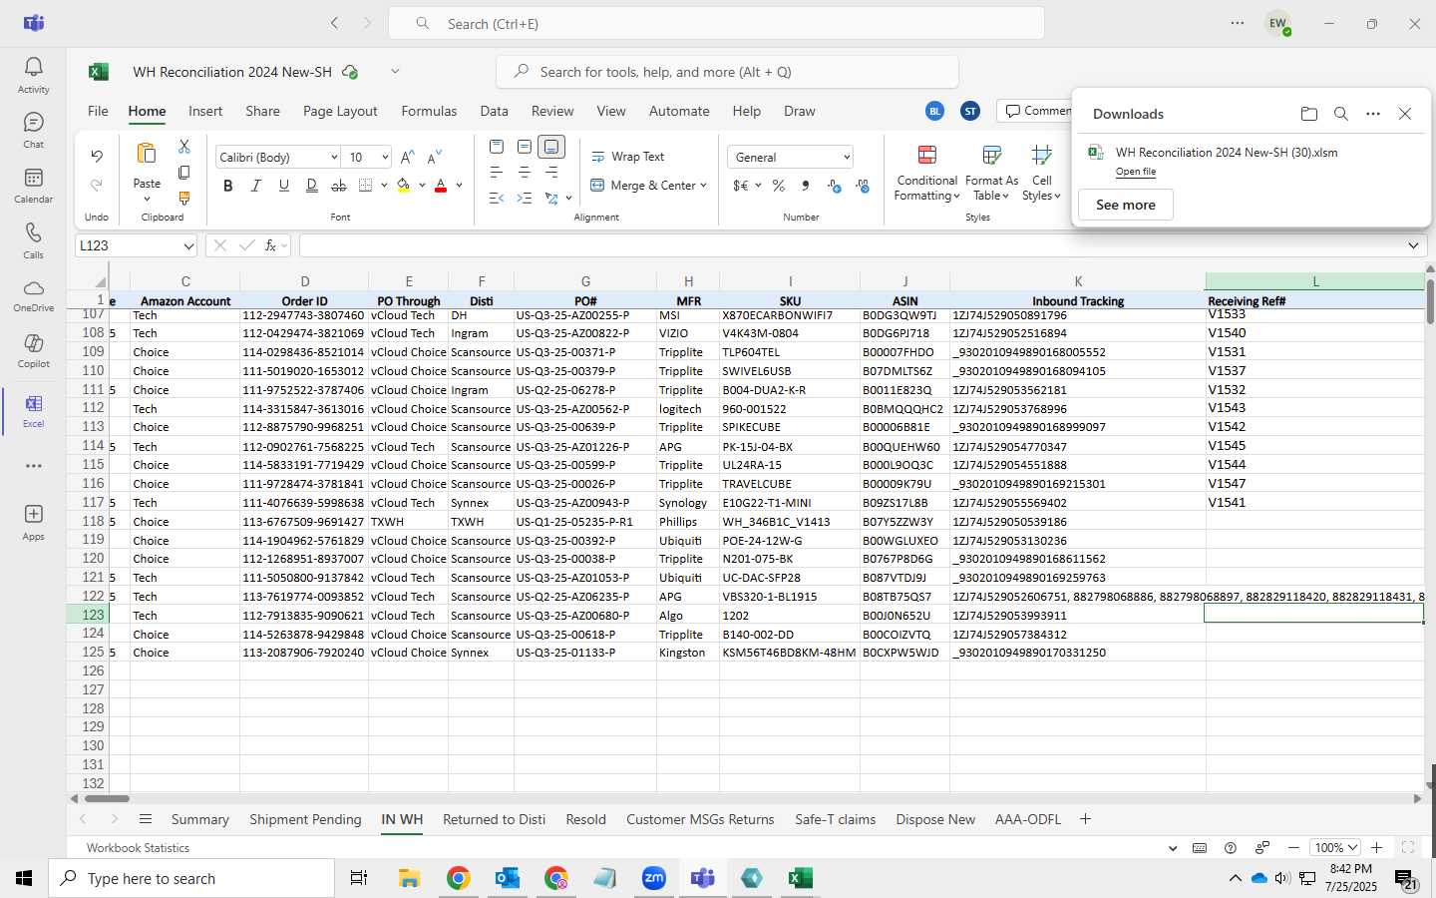Open more options in Downloads popup

(1373, 114)
